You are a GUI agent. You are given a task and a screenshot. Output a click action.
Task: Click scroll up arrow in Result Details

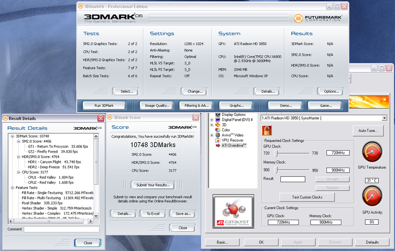(96, 136)
